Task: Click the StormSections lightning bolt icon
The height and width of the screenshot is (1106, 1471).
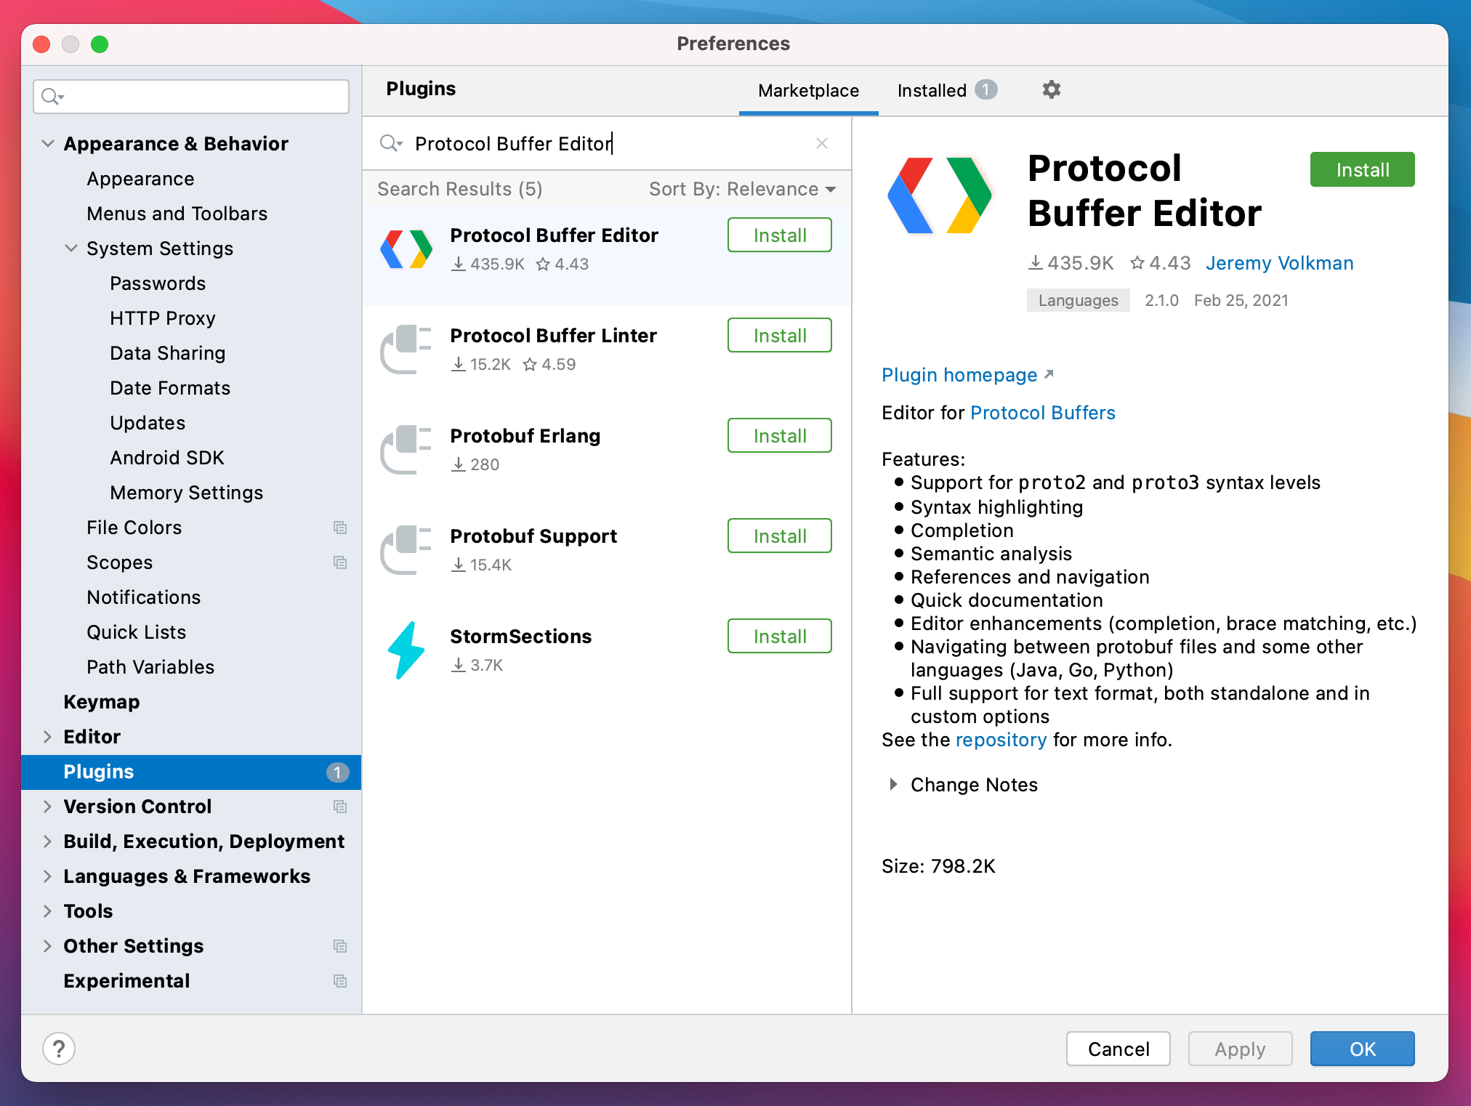Action: (406, 650)
